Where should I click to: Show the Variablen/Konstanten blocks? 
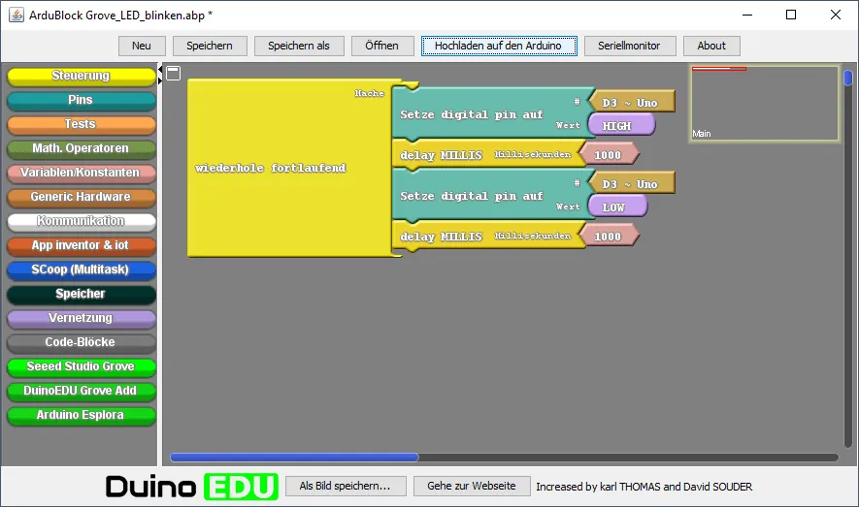click(x=81, y=173)
